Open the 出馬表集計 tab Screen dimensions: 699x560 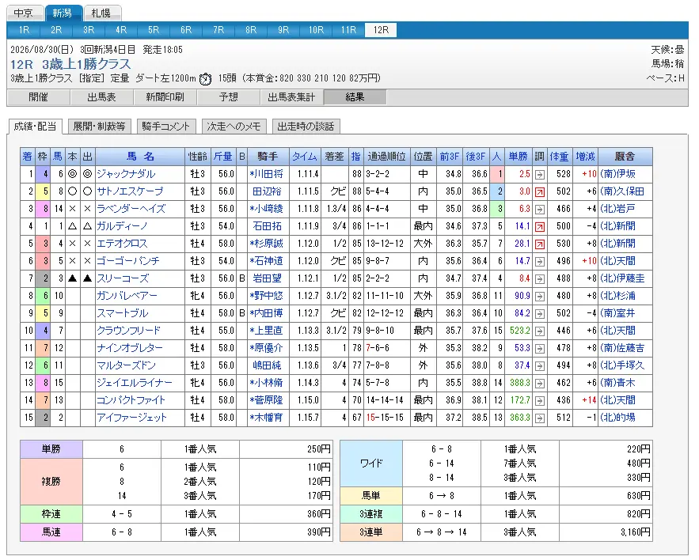click(291, 97)
